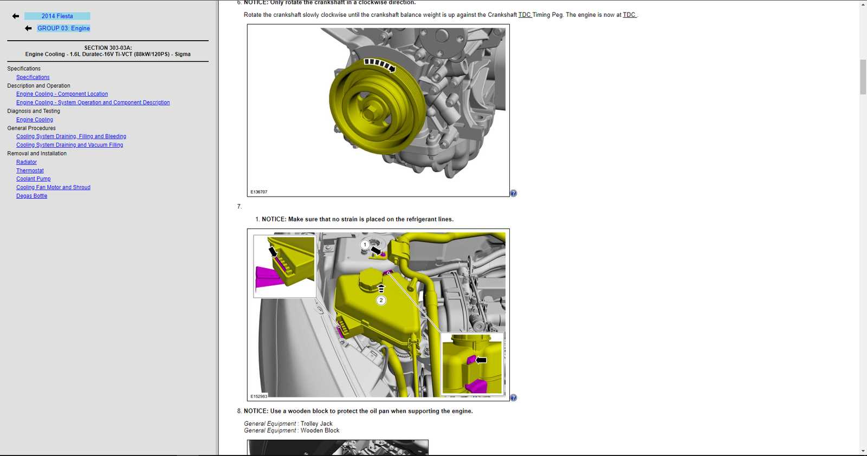This screenshot has height=456, width=867.
Task: Open the Engine Cooling diagnosis link
Action: pyautogui.click(x=35, y=120)
